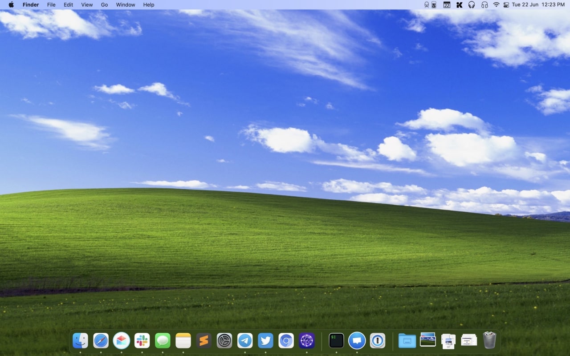Open the Twitter app in the Dock
This screenshot has height=356, width=570.
(265, 341)
